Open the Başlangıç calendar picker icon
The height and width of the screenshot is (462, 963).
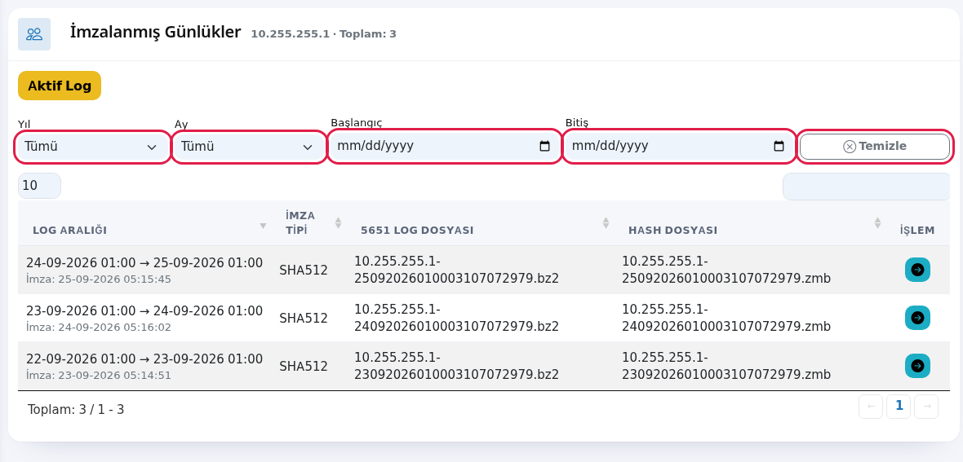(544, 146)
